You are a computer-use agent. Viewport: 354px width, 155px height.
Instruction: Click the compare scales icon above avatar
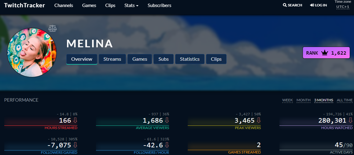coord(53,28)
